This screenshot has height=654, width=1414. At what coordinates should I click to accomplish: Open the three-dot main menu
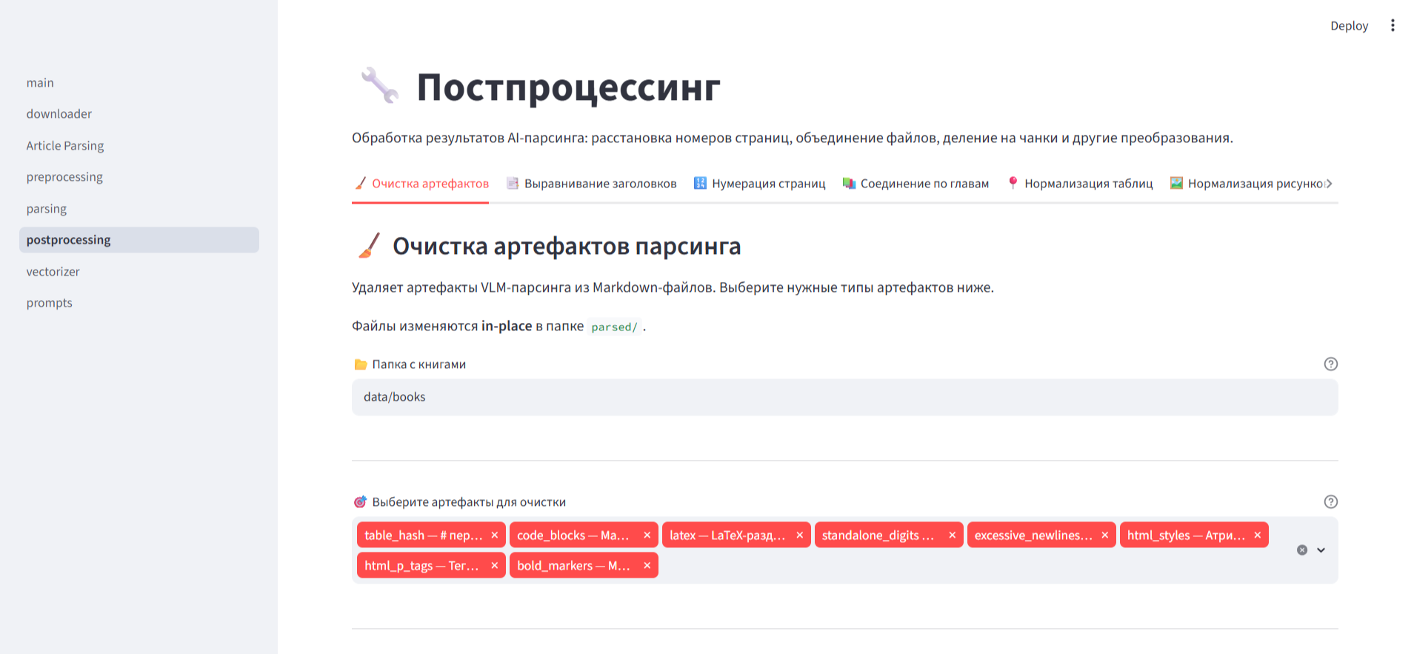1393,25
